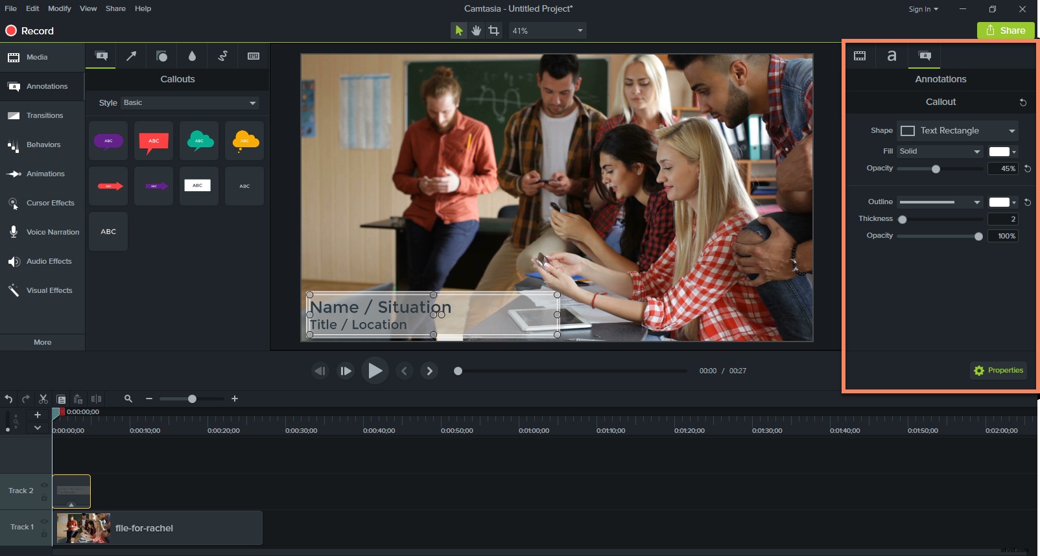Adjust the outline Thickness slider handle
Viewport: 1040px width, 556px height.
(902, 220)
